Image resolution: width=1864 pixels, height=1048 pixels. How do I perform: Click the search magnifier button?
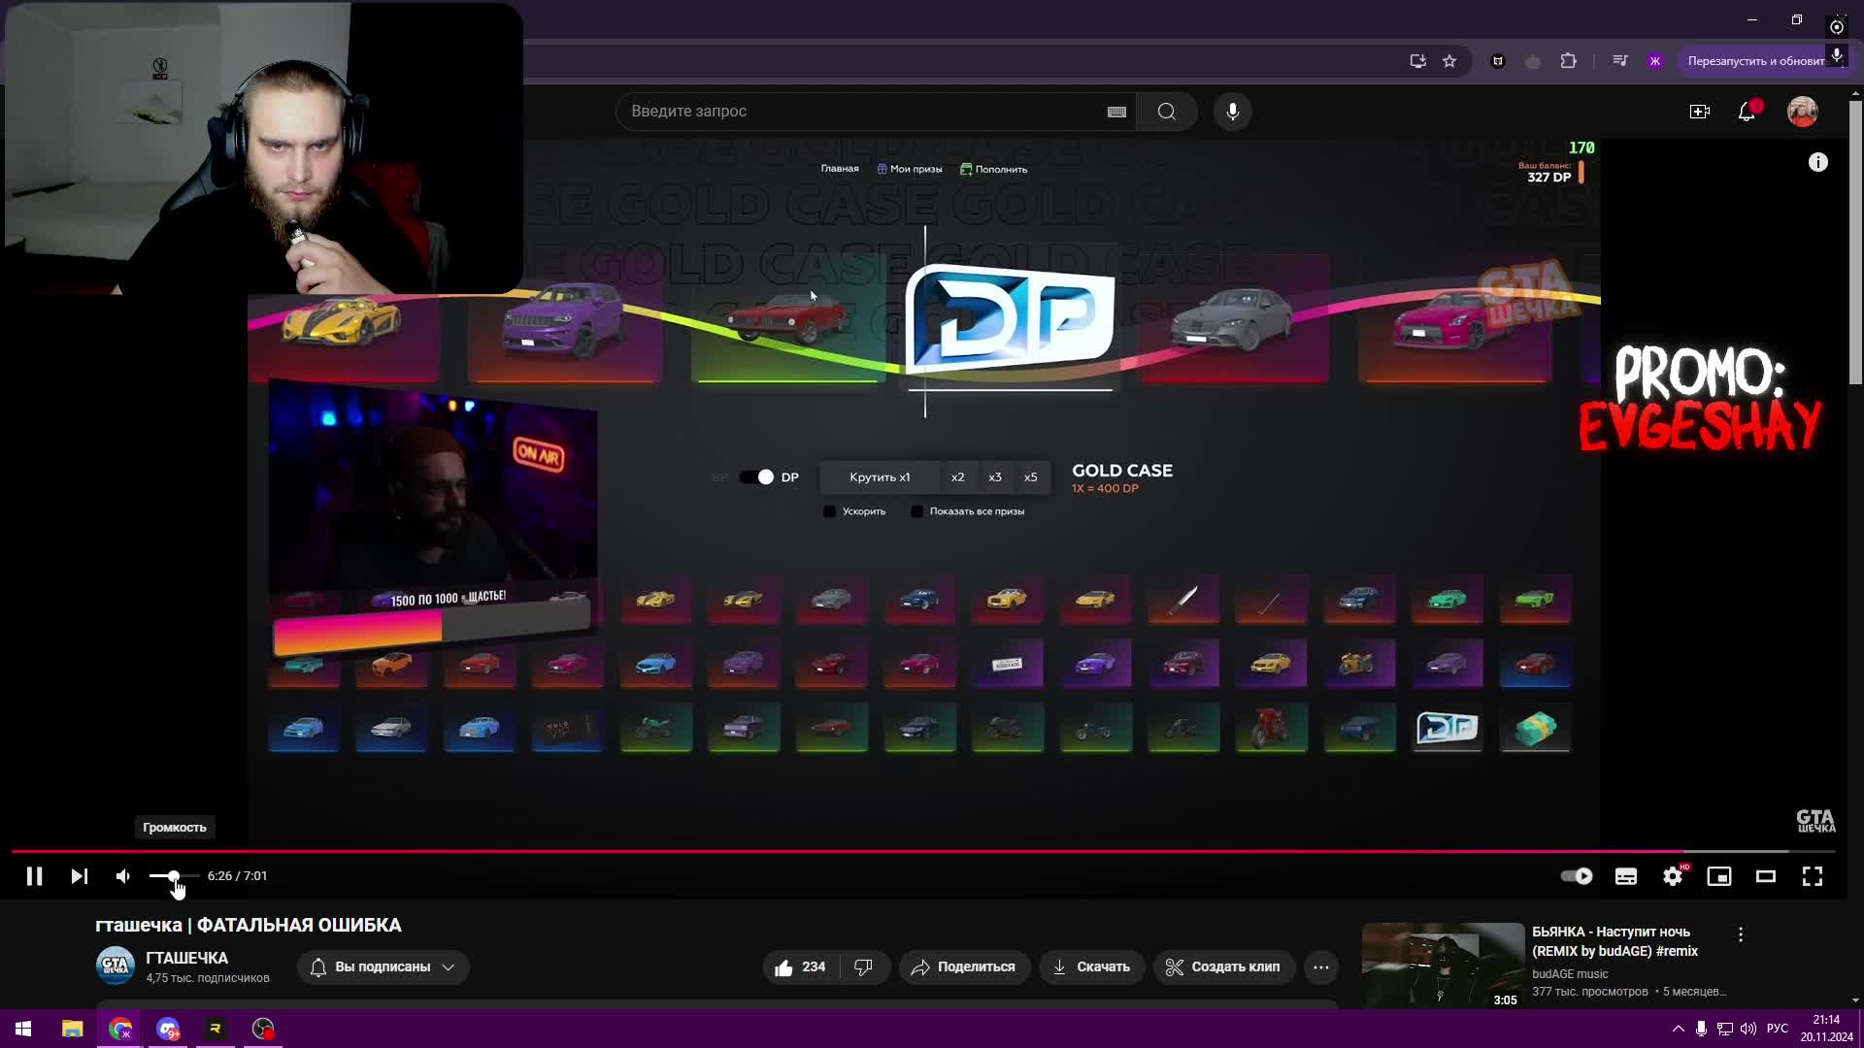[x=1167, y=112]
